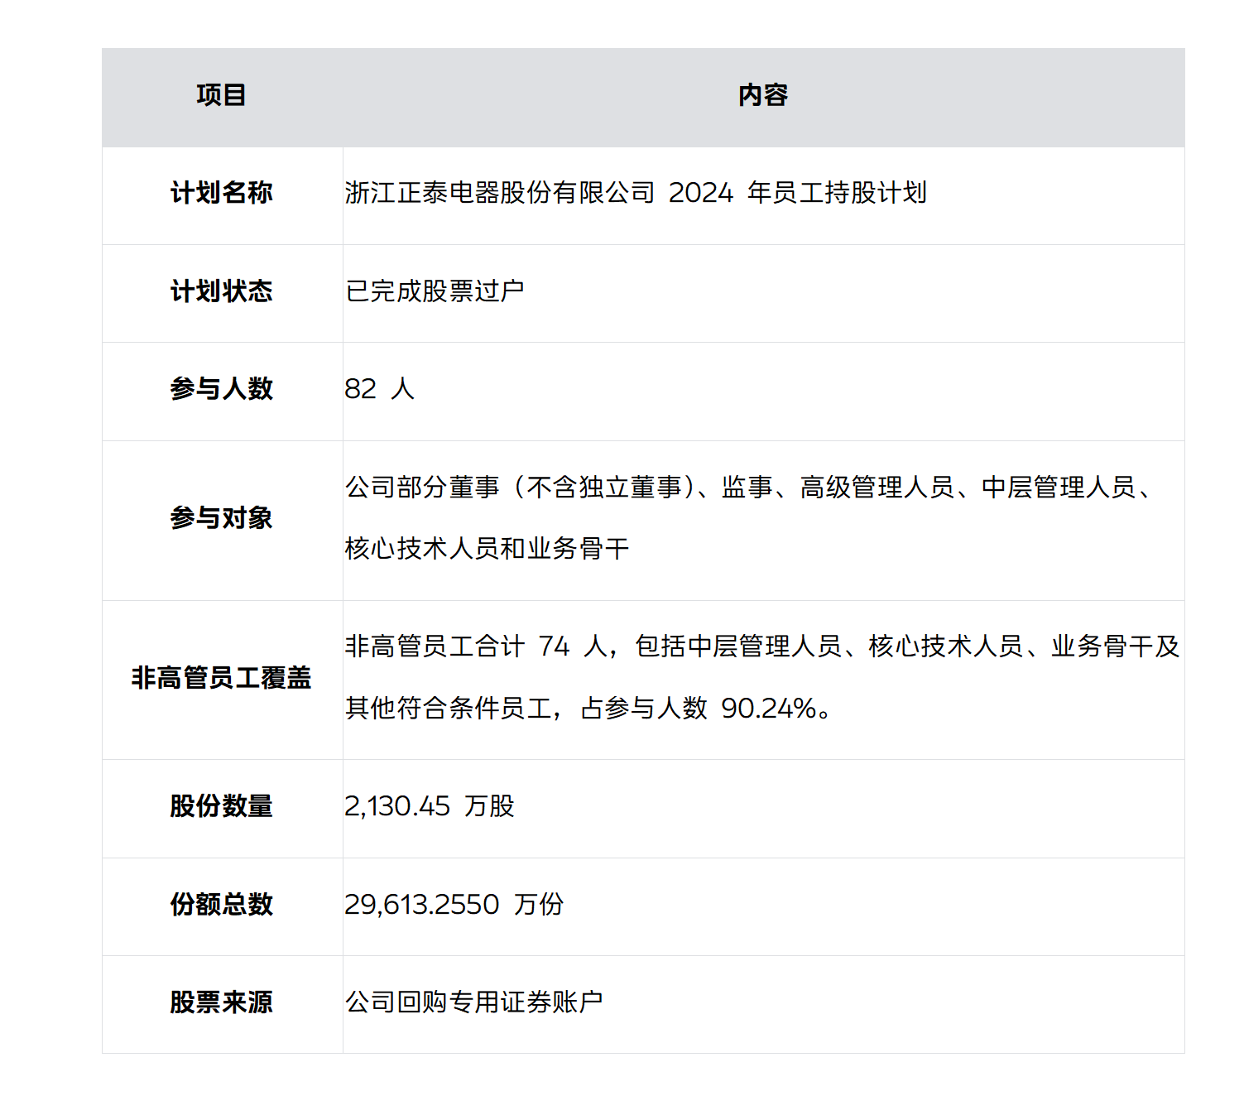Click the value 82 人
Screen dimensions: 1244x1115
click(379, 389)
